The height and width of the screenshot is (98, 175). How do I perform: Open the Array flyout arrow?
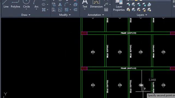[70, 10]
